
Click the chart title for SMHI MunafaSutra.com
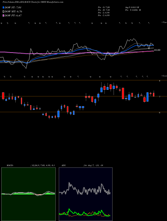tap(33, 2)
